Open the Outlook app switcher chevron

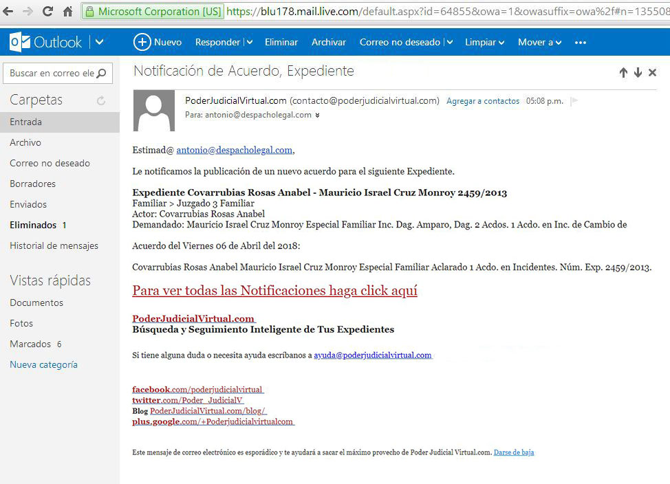coord(100,42)
